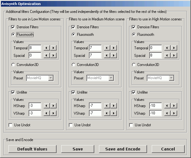
Task: Focus the Temporal input field in High Motion
Action: point(156,48)
